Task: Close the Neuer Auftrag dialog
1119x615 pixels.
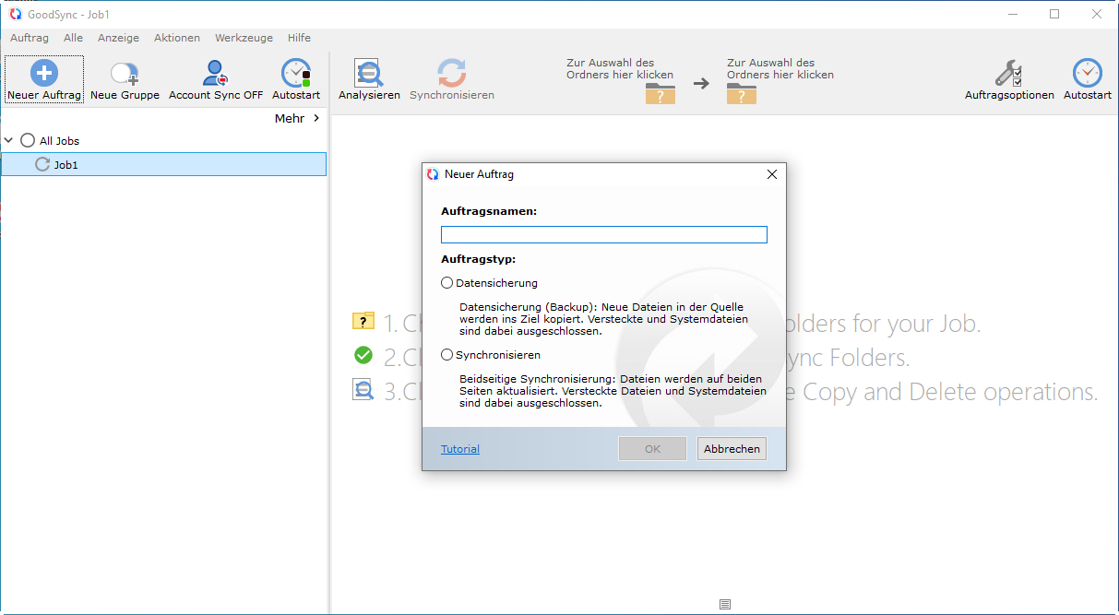Action: (772, 174)
